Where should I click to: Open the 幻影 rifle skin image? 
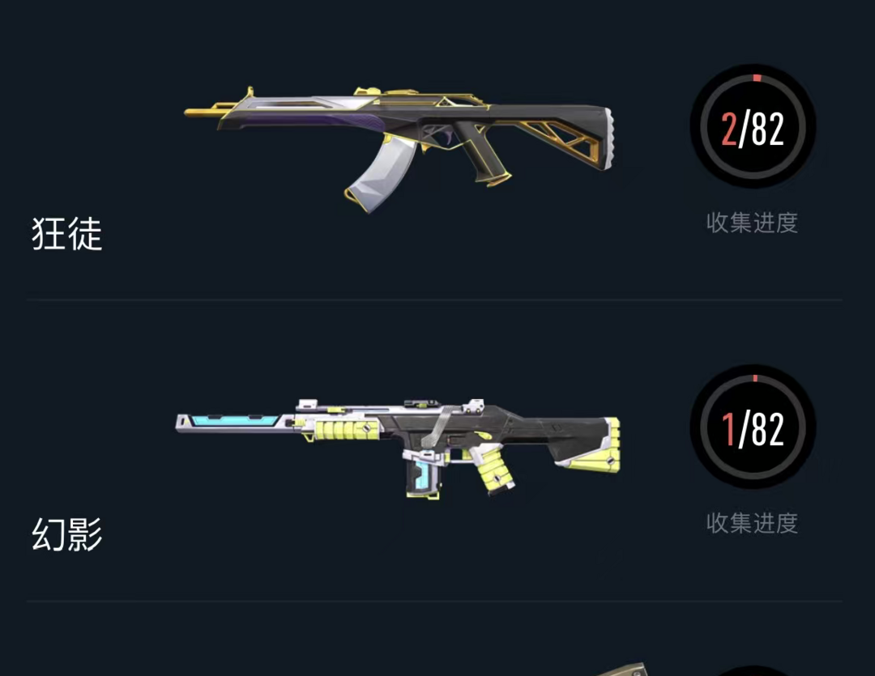tap(399, 449)
